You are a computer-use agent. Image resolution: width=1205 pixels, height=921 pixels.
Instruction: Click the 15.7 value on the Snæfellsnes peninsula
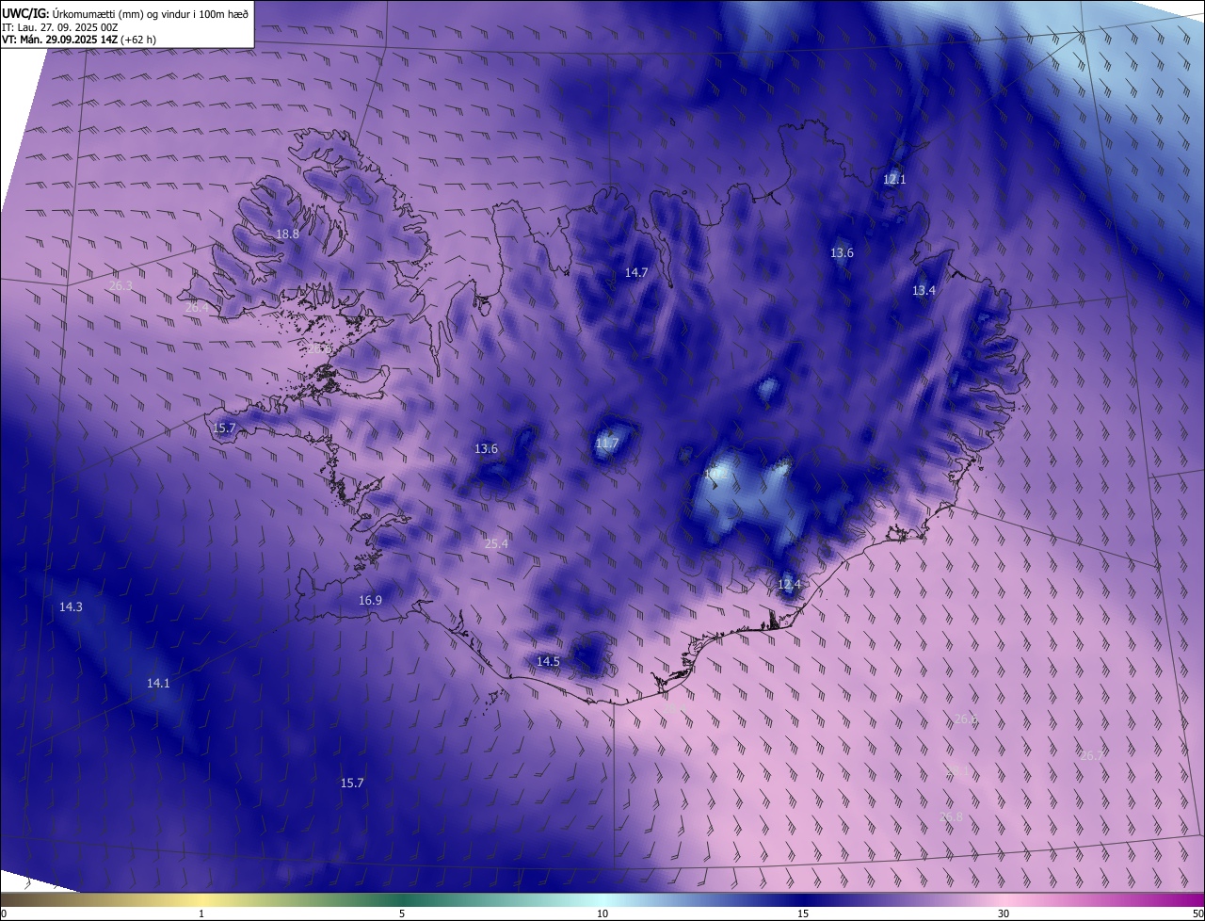click(x=224, y=428)
